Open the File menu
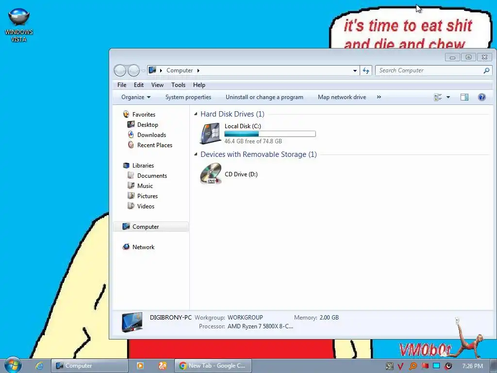497x373 pixels. click(x=122, y=85)
